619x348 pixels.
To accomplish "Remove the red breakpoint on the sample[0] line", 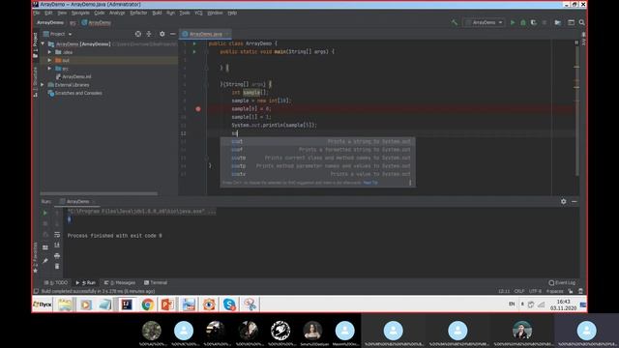I will click(x=198, y=109).
